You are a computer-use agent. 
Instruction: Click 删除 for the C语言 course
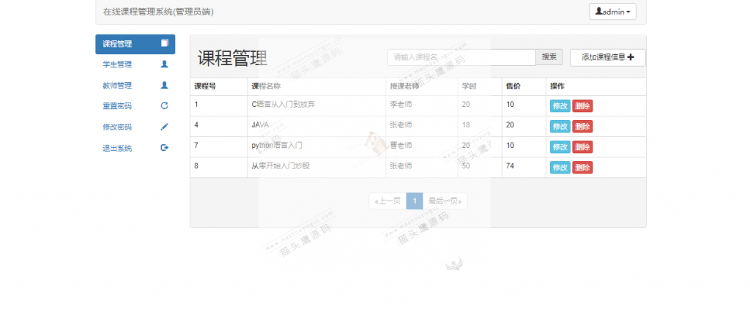[582, 105]
